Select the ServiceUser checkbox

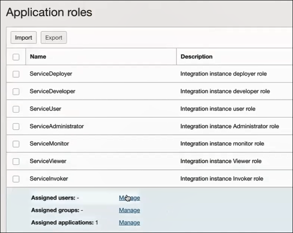pos(16,109)
